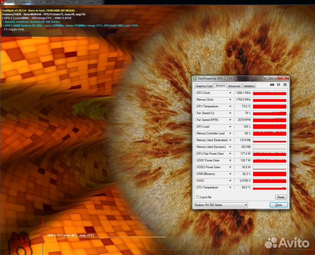Click the 138.7 W VDDC power value
The height and width of the screenshot is (255, 315).
[243, 161]
